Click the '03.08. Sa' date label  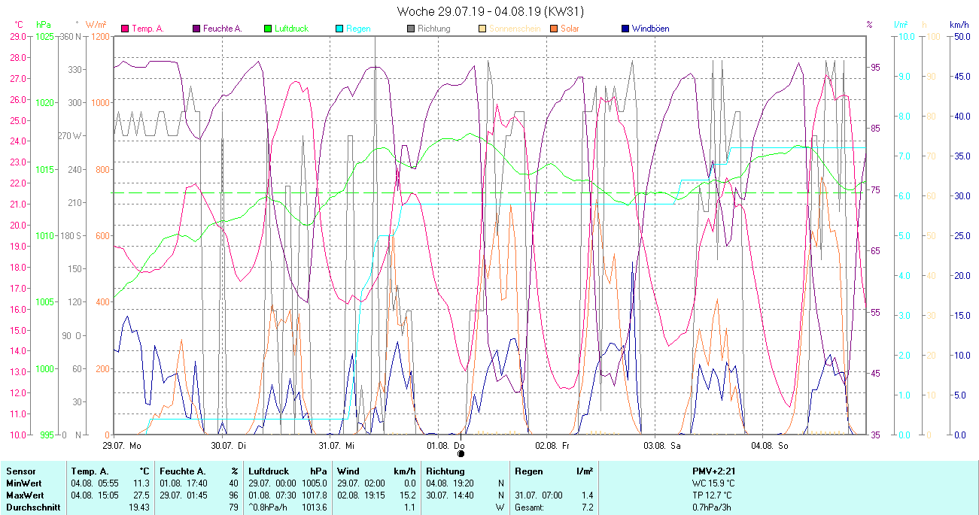coord(661,445)
